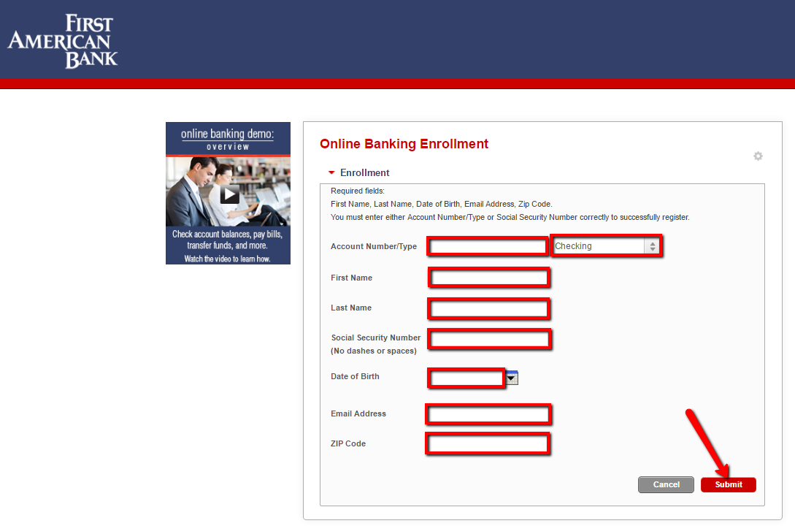Click the 'ZIP Code' label
This screenshot has width=795, height=526.
coord(347,444)
